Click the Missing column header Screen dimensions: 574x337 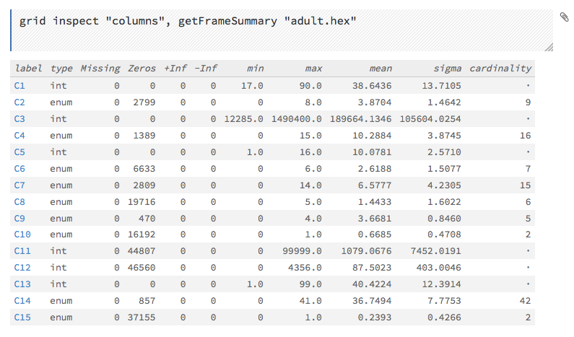pos(100,69)
